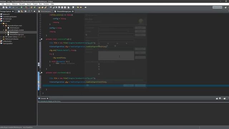Fold the startModule method
Image resolution: width=229 pixels, height=129 pixels.
point(42,73)
